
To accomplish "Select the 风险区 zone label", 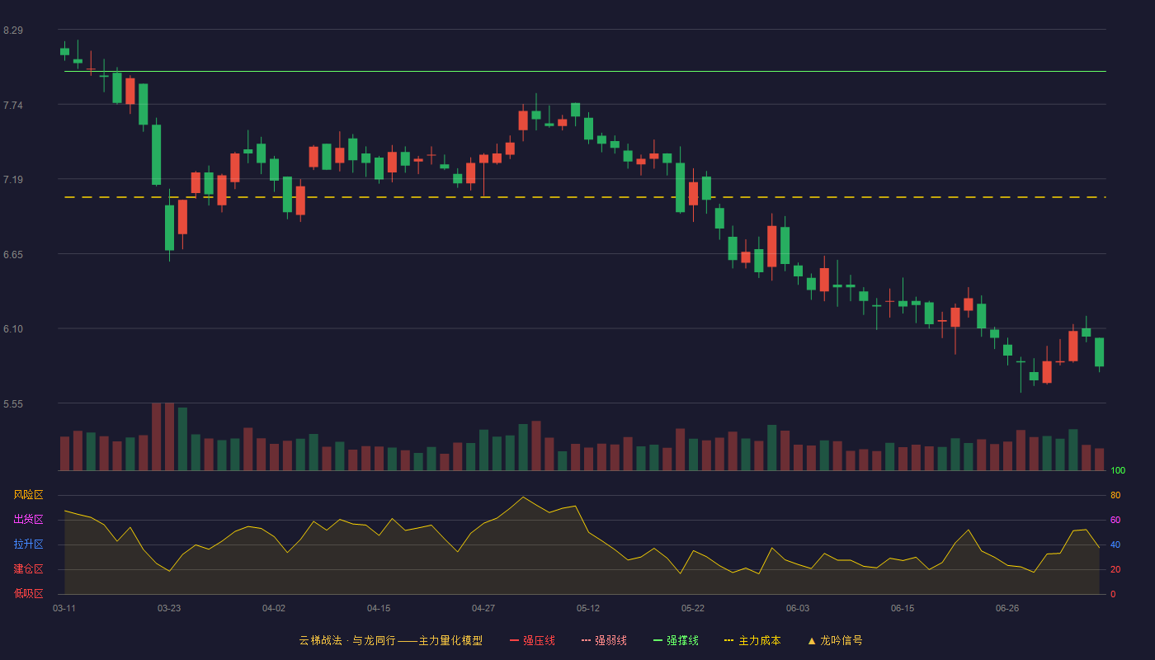I will [28, 495].
